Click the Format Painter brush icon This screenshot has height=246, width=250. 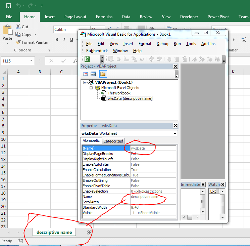click(18, 42)
